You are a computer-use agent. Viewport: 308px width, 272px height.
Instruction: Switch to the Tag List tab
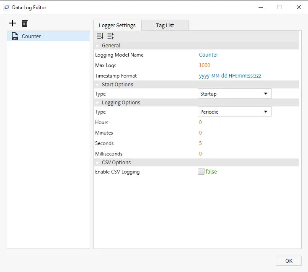(x=165, y=25)
